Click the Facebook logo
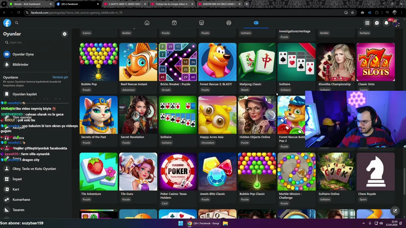 [7, 23]
